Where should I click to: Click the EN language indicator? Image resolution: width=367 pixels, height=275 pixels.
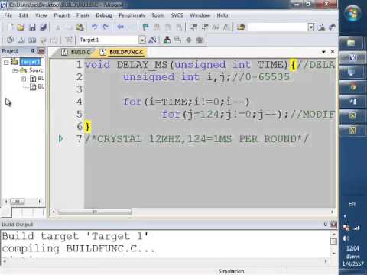coord(352,204)
